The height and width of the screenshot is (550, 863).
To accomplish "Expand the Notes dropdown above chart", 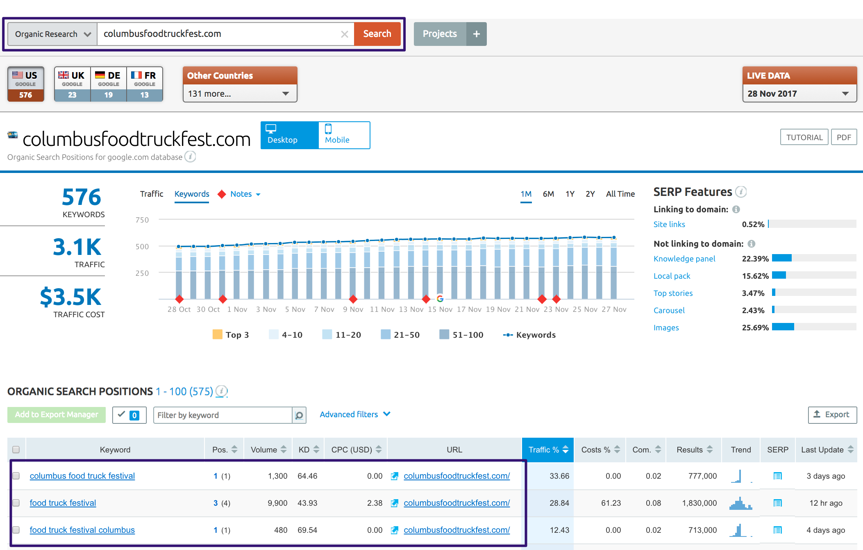I will tap(245, 194).
